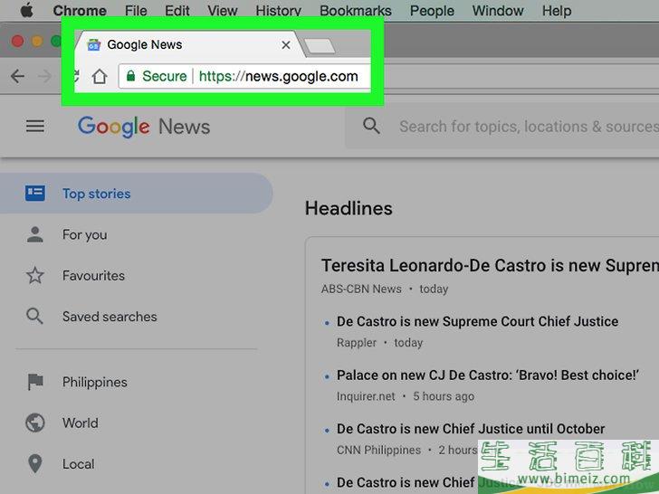The image size is (659, 494).
Task: Open the Edit menu
Action: [177, 11]
